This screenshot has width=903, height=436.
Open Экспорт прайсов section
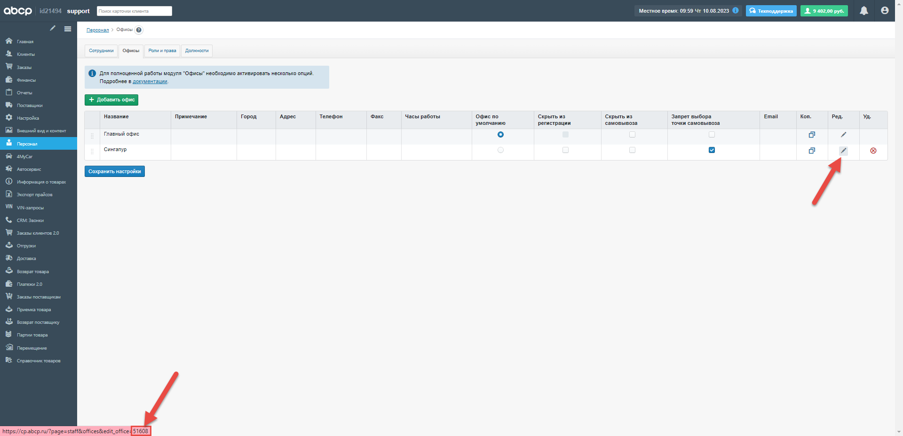click(x=39, y=195)
